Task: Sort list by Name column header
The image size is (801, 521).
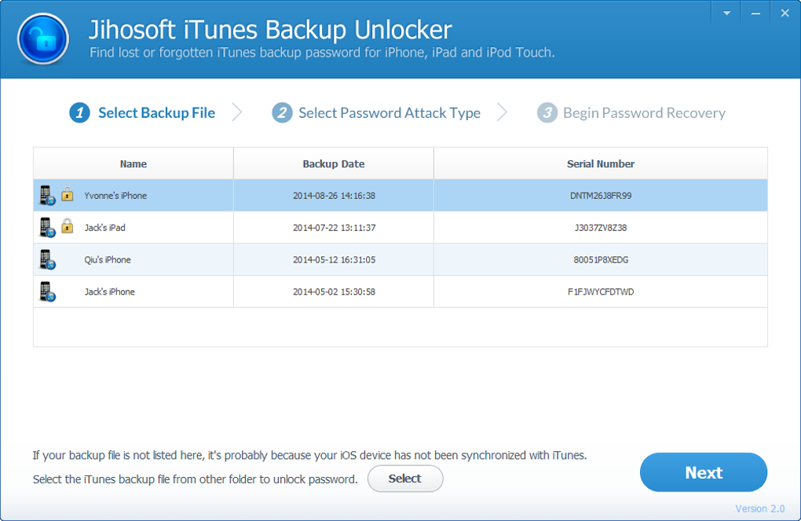Action: click(133, 164)
